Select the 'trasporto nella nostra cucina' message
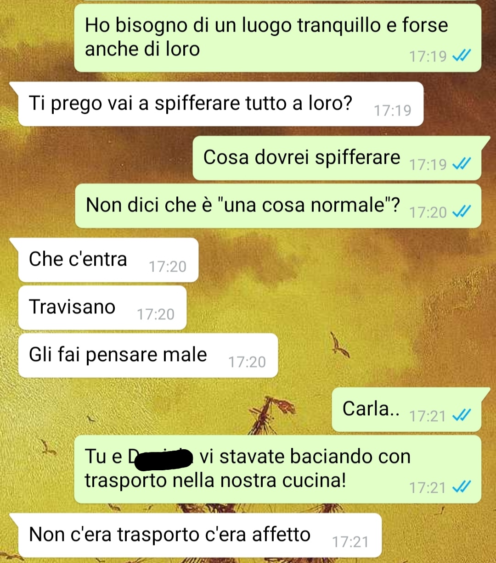Image resolution: width=496 pixels, height=563 pixels. [277, 469]
